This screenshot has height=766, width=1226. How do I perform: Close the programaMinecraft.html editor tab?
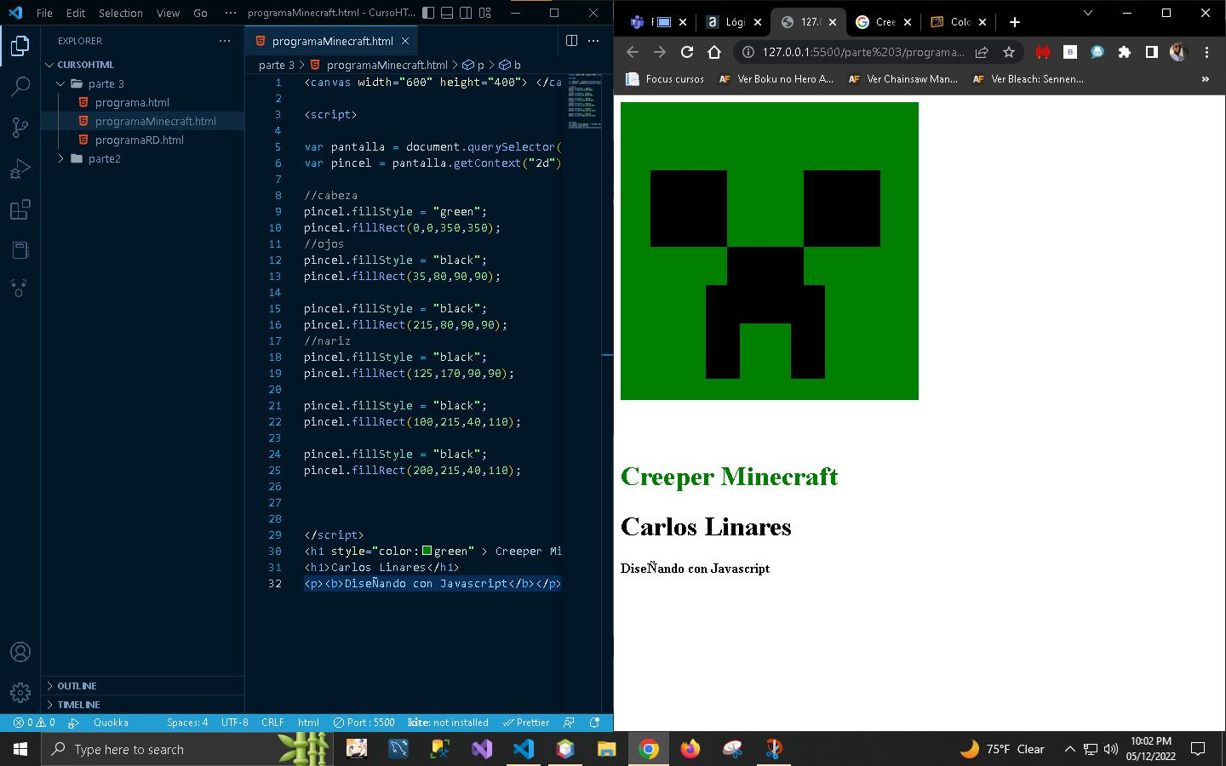pos(405,41)
